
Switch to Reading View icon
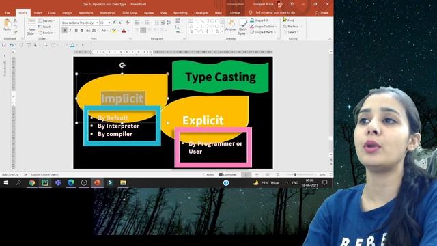(267, 175)
